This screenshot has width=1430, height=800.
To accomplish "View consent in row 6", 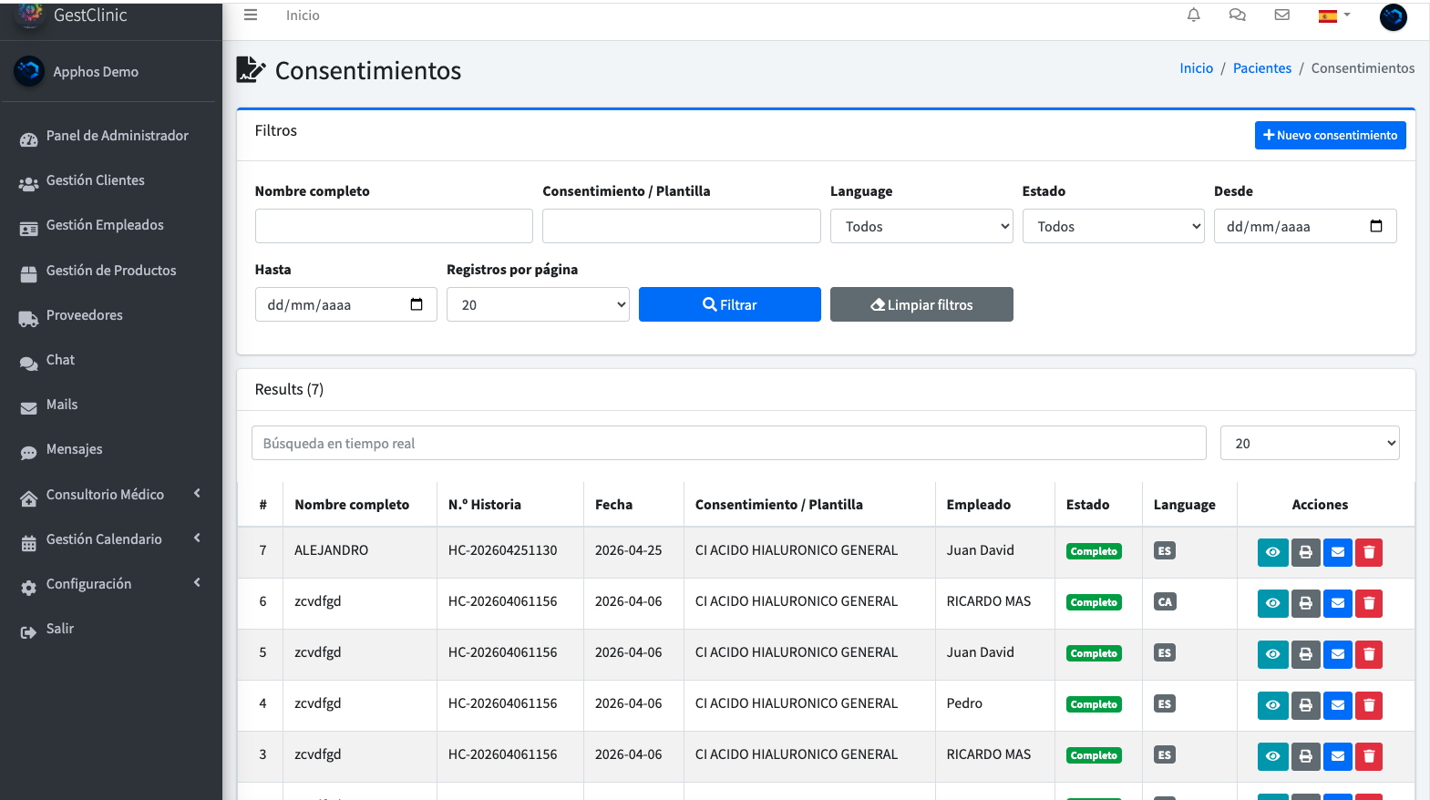I will pyautogui.click(x=1272, y=603).
